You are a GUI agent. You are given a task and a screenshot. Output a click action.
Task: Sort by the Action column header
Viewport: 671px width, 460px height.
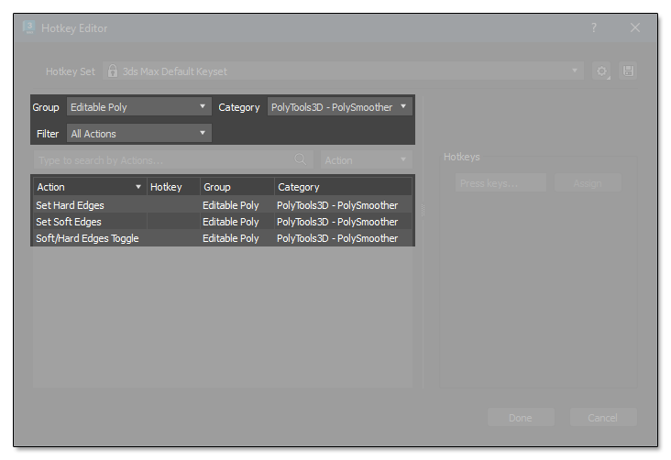[89, 187]
